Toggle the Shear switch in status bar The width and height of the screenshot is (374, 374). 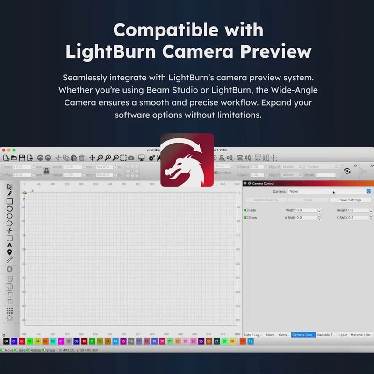tap(43, 350)
